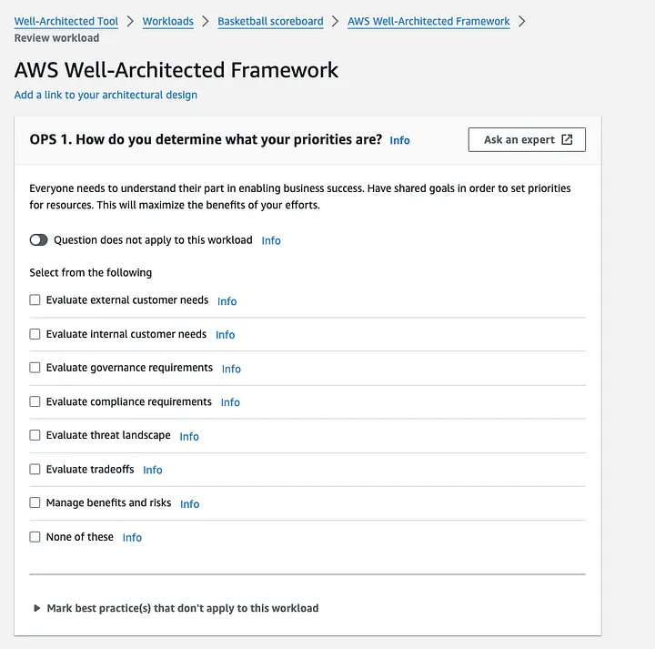Open the Basketball scoreboard breadcrumb link
This screenshot has height=649, width=655.
coord(270,21)
